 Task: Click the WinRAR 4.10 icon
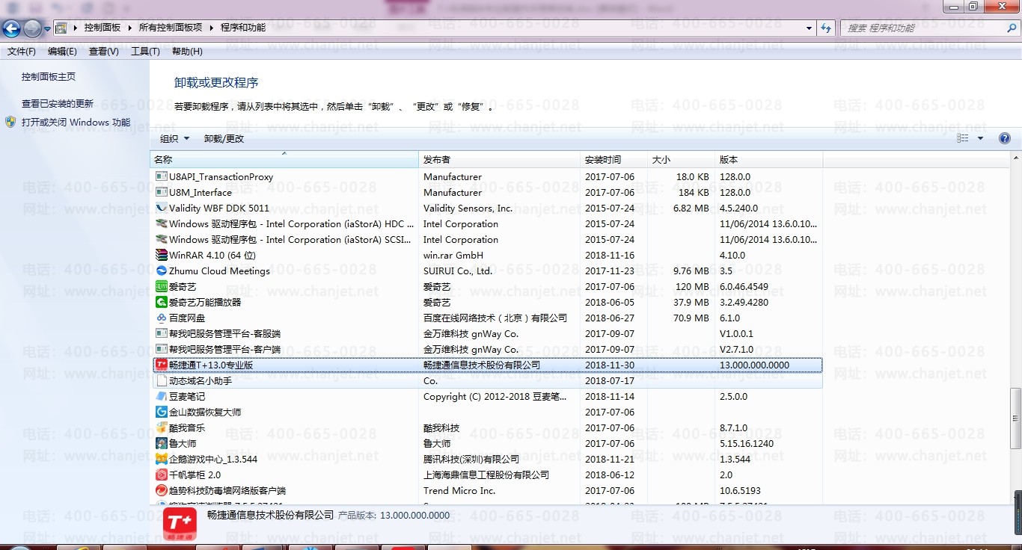tap(161, 256)
